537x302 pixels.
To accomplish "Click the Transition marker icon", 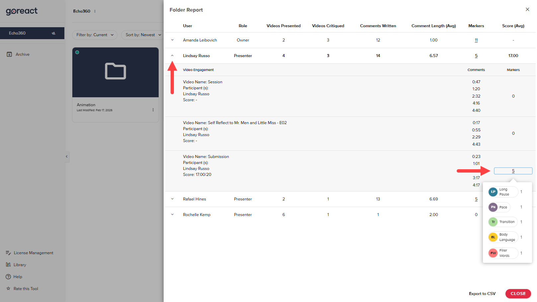I will click(493, 222).
